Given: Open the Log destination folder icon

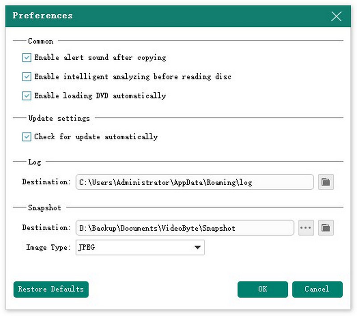Looking at the screenshot, I should pyautogui.click(x=326, y=182).
